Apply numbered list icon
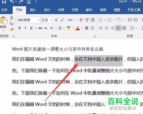The width and height of the screenshot is (143, 114). coord(110,20)
